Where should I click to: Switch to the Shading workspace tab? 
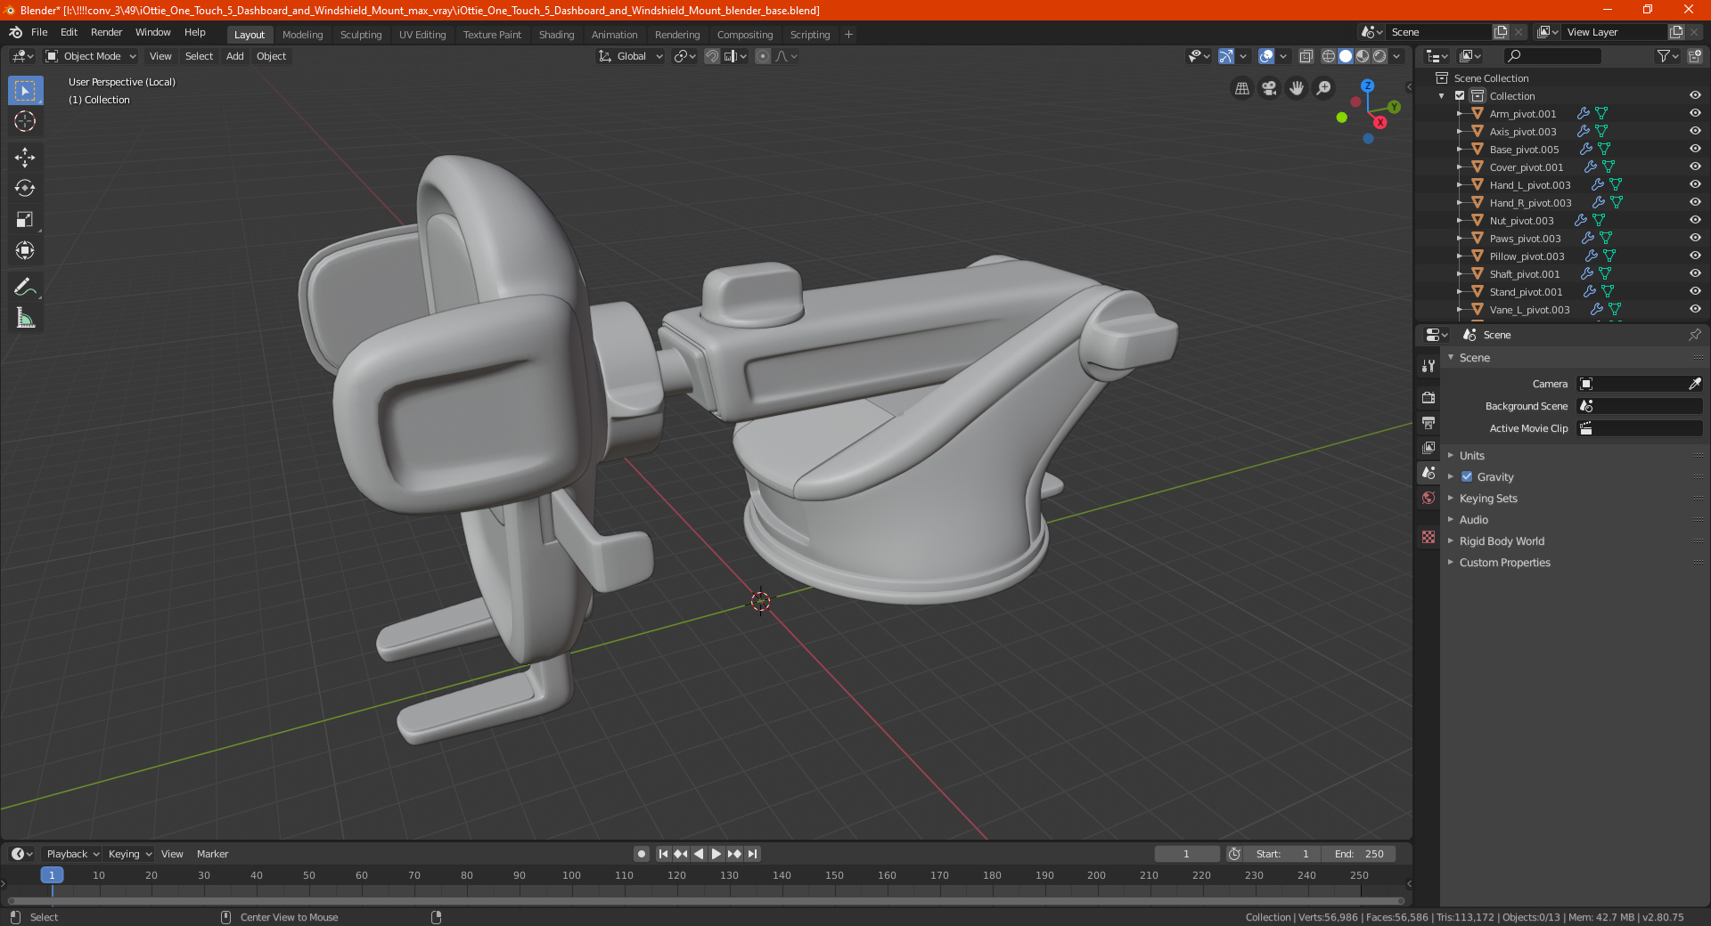pyautogui.click(x=556, y=35)
